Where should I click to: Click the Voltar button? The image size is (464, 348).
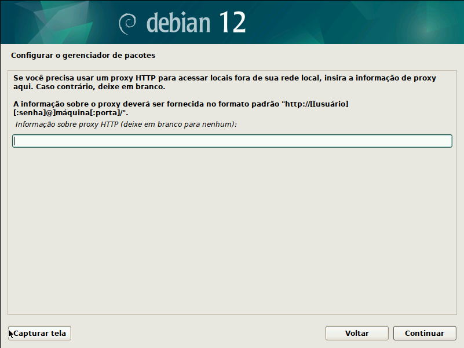pyautogui.click(x=357, y=333)
